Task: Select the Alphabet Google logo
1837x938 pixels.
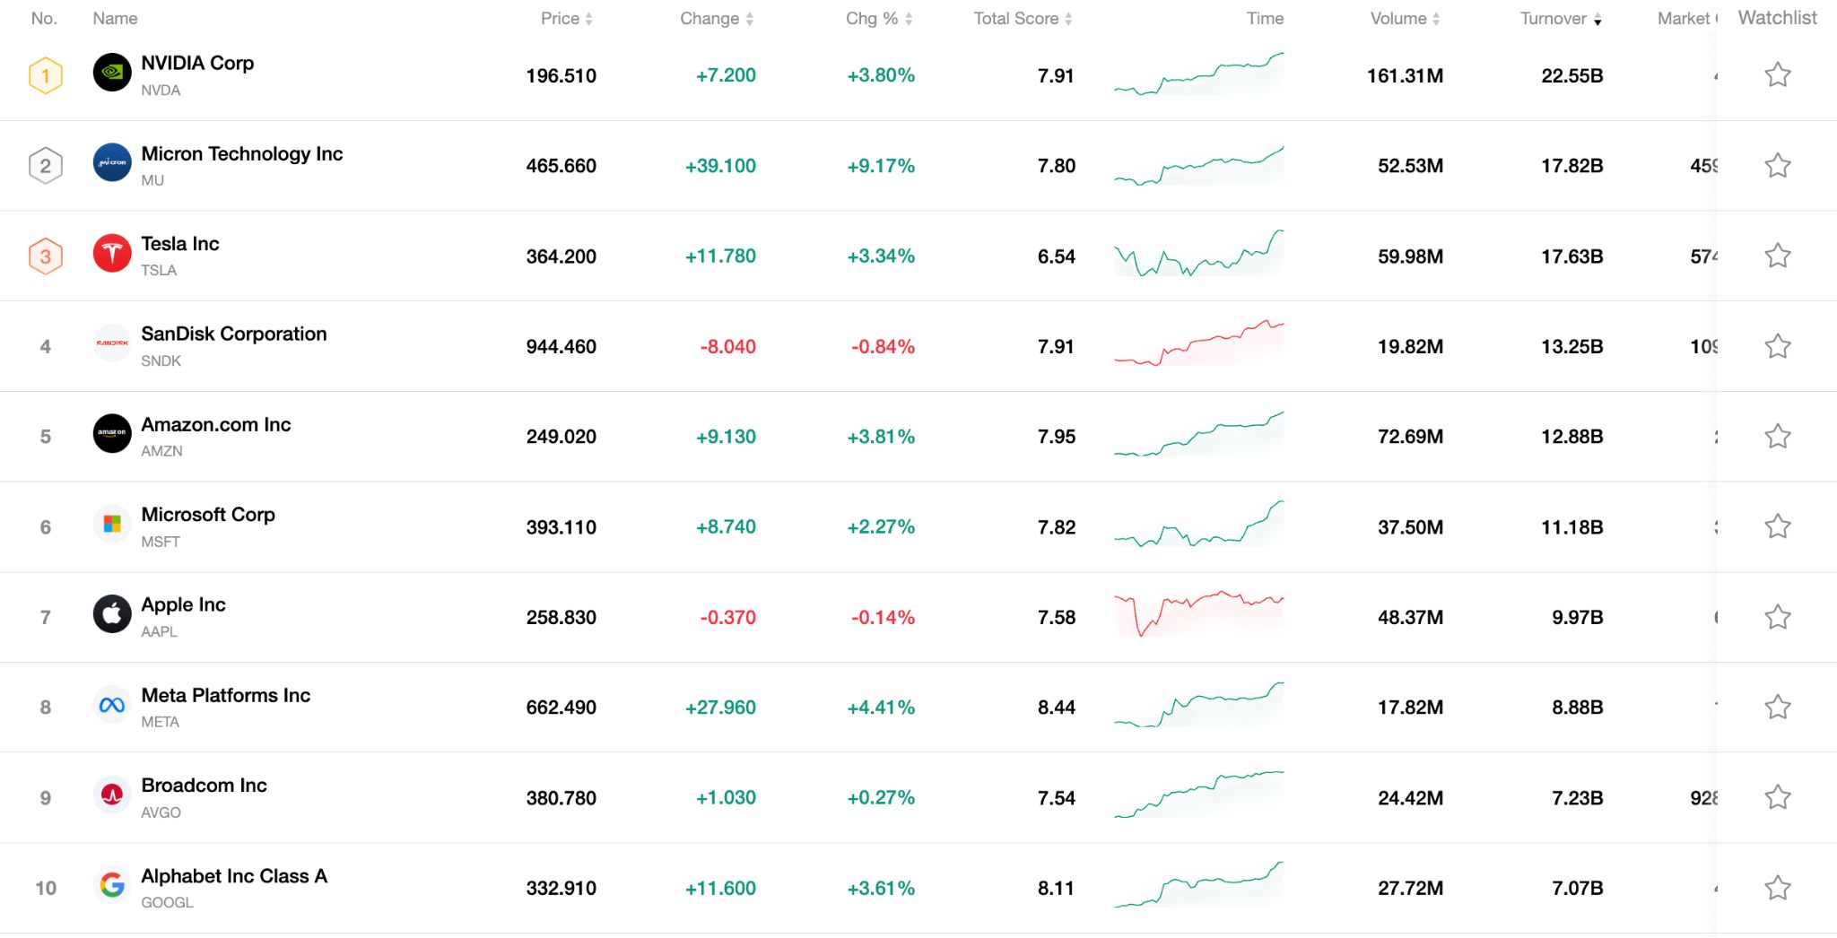Action: tap(111, 886)
